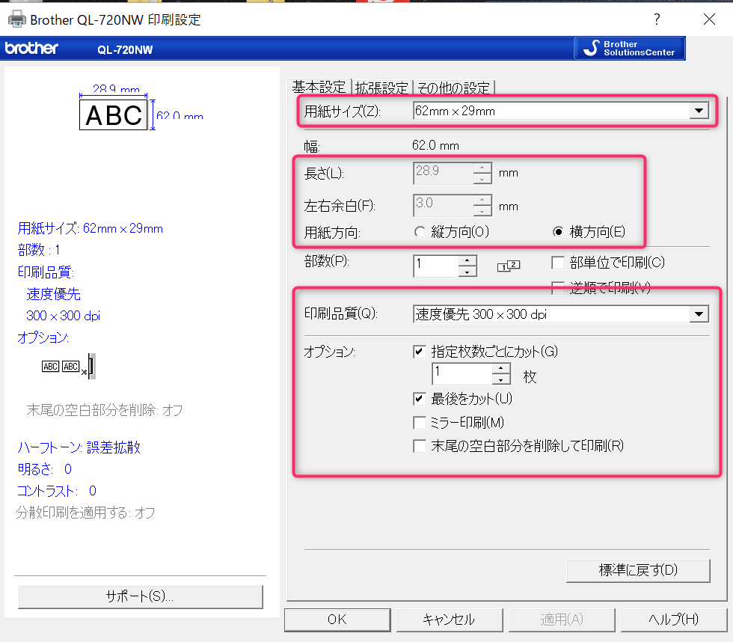Expand the 印刷品質 dropdown list
This screenshot has width=733, height=642.
click(699, 314)
